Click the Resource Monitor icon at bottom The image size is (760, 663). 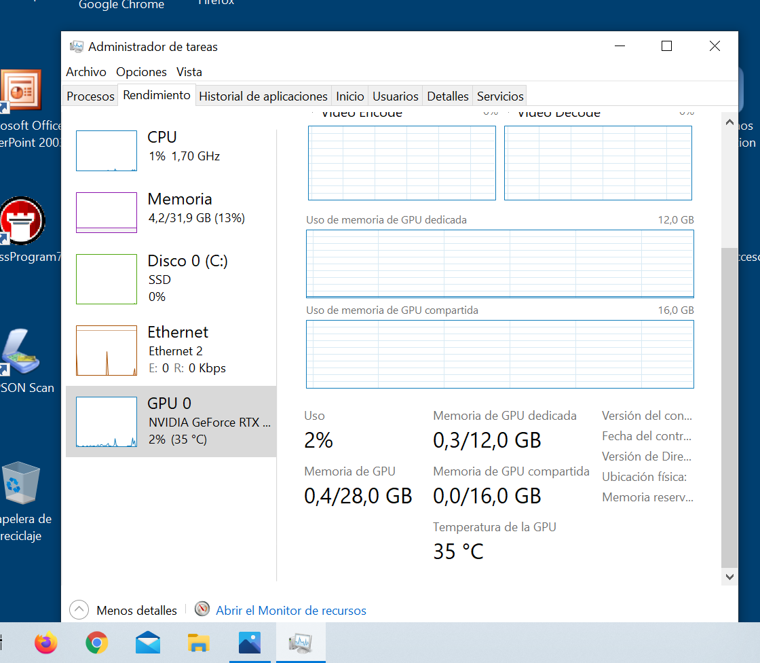click(x=202, y=609)
